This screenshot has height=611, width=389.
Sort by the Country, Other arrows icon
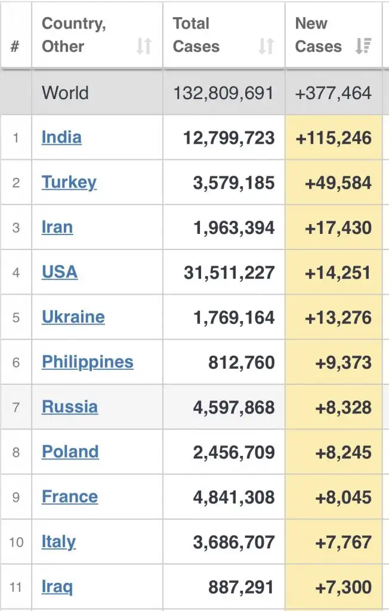point(144,46)
